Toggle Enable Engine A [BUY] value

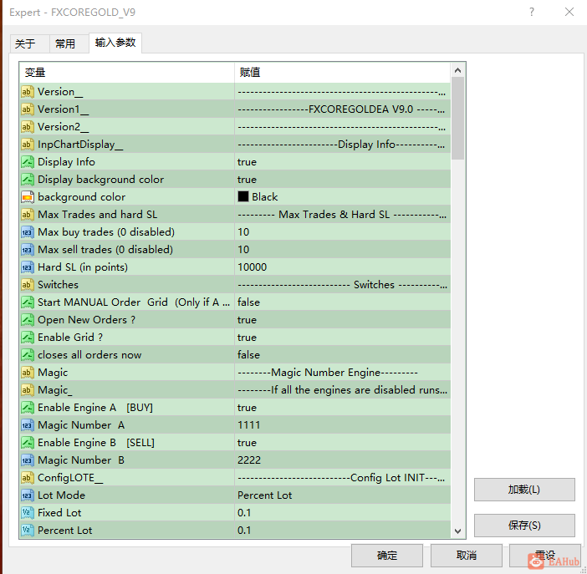tap(343, 408)
